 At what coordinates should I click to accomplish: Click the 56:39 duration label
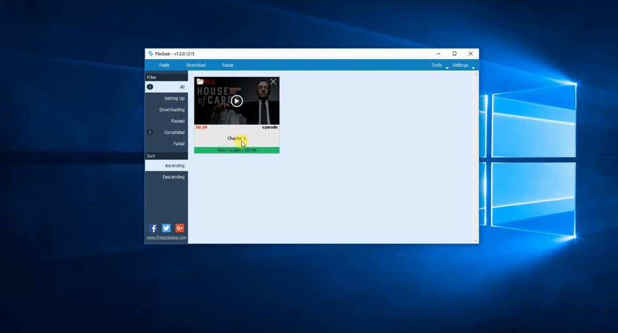tap(202, 127)
